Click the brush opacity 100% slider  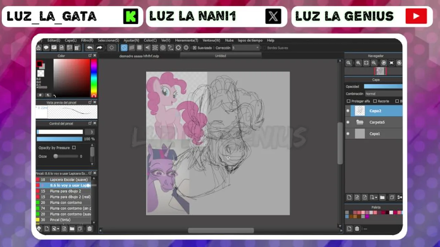click(x=59, y=139)
